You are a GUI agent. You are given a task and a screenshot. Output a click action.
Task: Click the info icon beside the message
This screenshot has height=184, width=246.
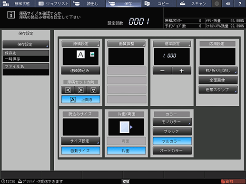[x=11, y=15]
